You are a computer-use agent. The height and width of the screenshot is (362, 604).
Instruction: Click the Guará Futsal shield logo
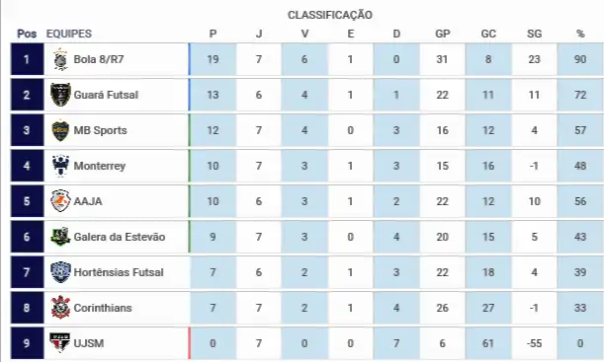coord(60,95)
